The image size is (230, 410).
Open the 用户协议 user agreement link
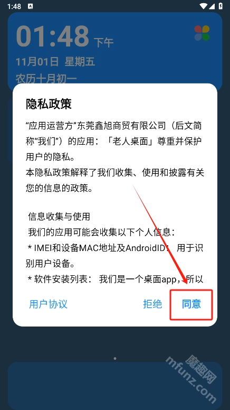click(x=49, y=304)
